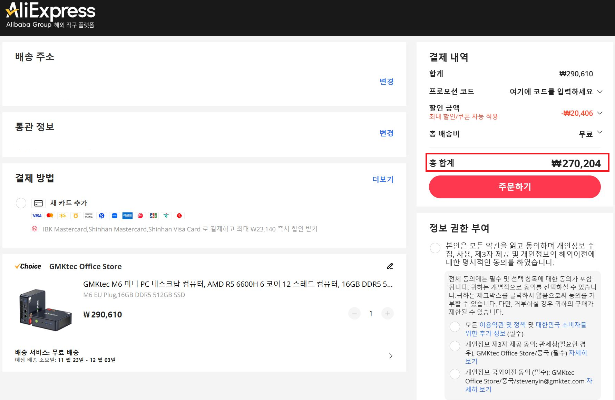Click the product price ₩290,610
The width and height of the screenshot is (615, 400).
[x=102, y=315]
